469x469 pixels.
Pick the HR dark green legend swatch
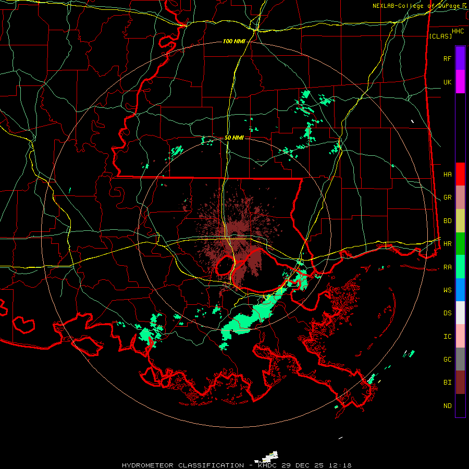pyautogui.click(x=460, y=243)
